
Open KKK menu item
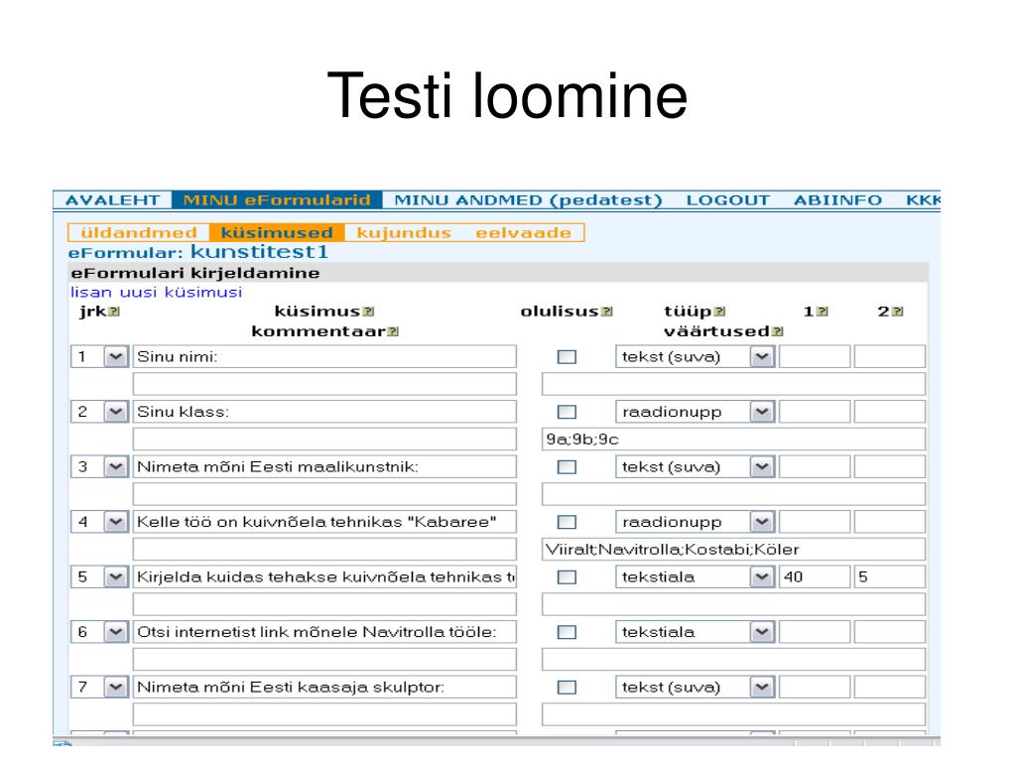(x=923, y=200)
